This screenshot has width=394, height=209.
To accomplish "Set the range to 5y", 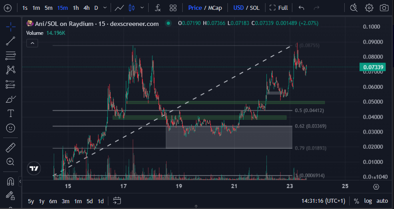I will click(x=31, y=201).
